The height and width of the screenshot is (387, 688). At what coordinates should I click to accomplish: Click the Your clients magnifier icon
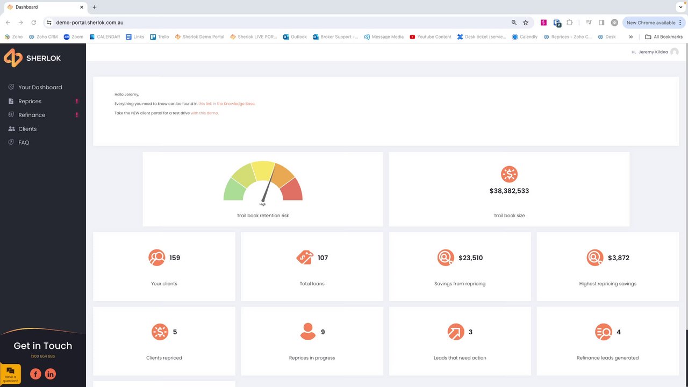click(x=157, y=258)
